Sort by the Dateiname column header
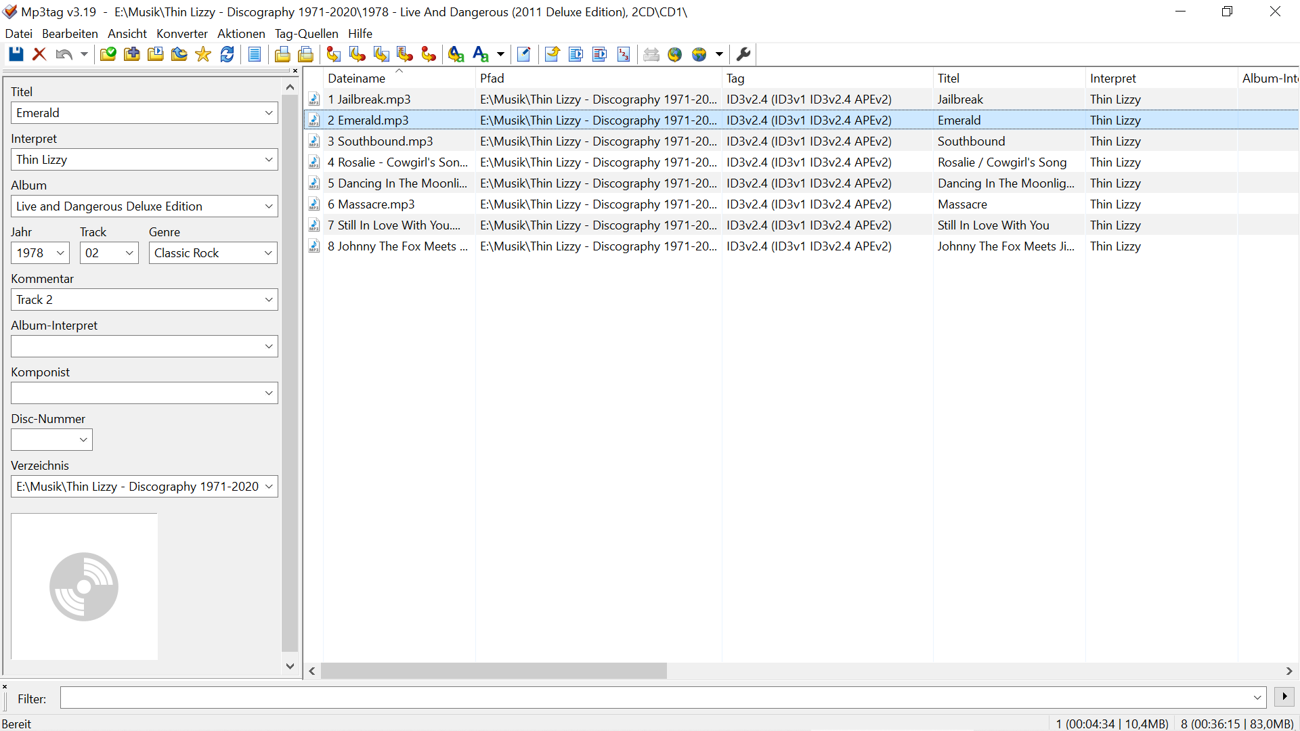 coord(399,79)
